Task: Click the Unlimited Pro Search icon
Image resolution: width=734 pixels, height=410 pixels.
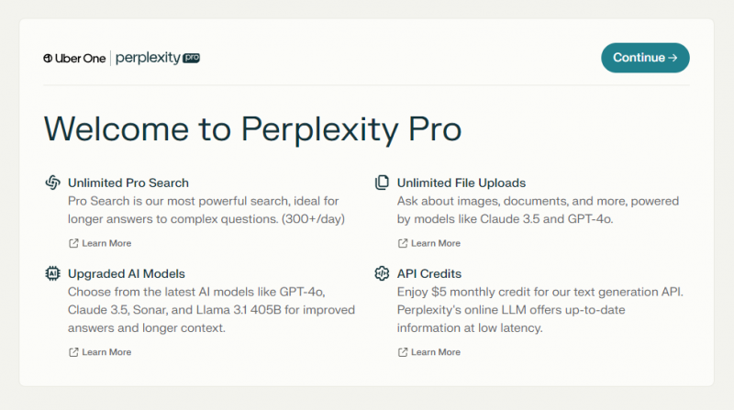Action: click(x=52, y=183)
